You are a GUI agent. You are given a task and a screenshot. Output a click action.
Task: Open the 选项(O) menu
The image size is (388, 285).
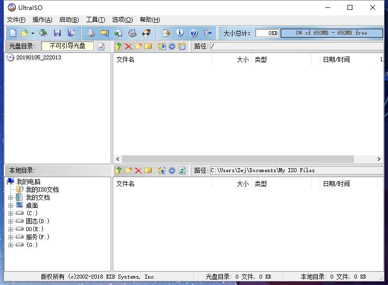point(122,20)
